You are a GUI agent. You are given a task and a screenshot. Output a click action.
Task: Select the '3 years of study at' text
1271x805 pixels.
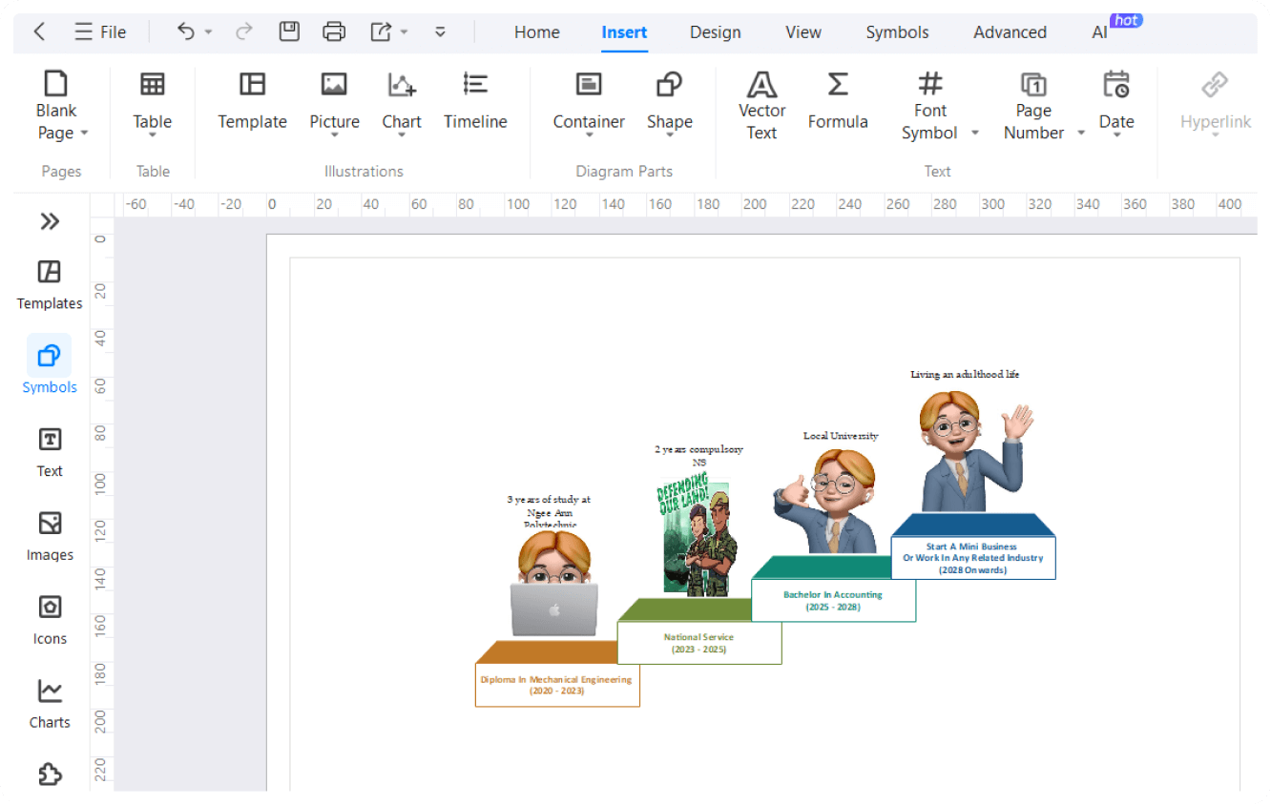(549, 499)
